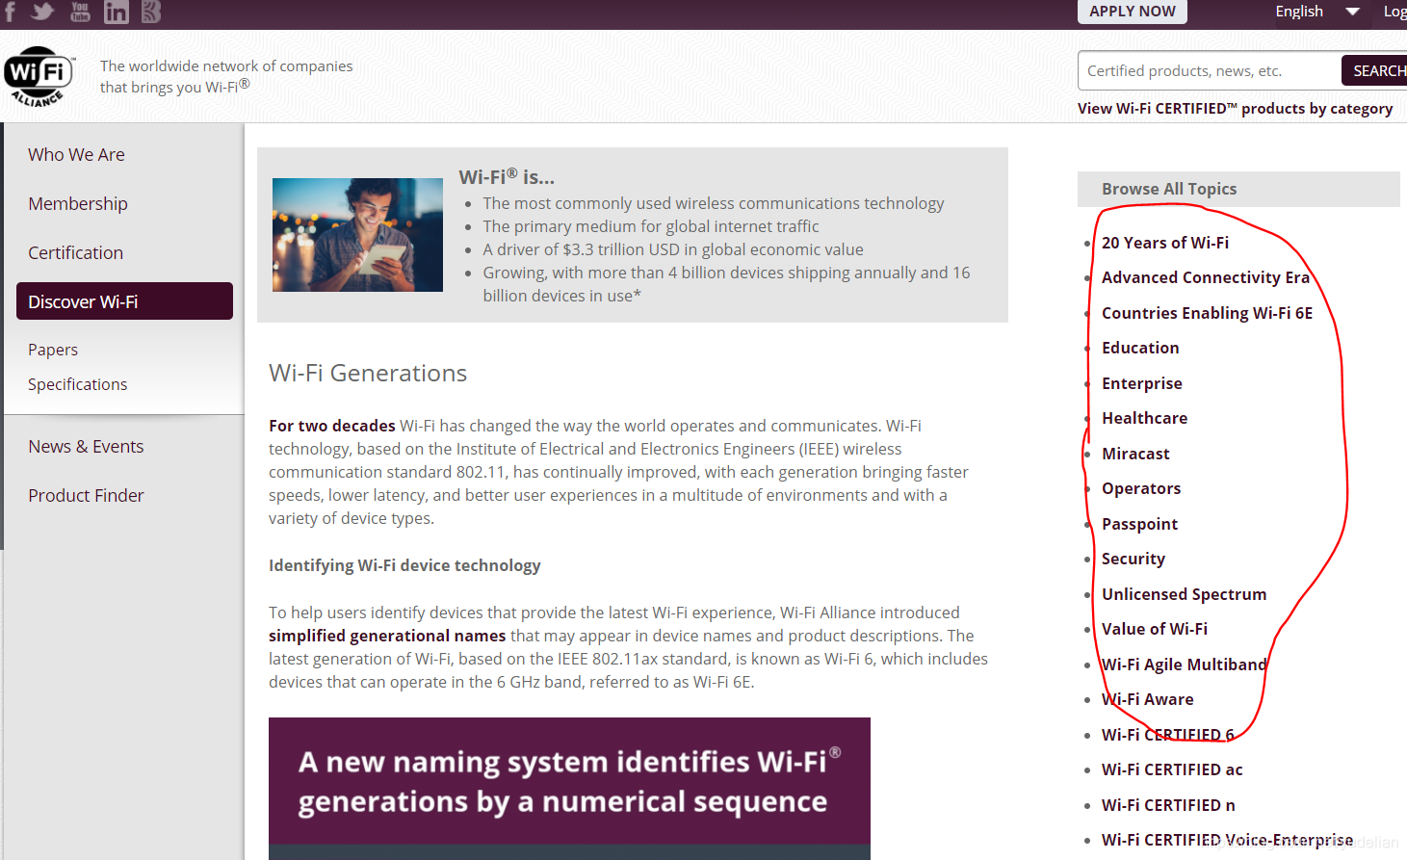Run the SEARCH button
Image resolution: width=1407 pixels, height=860 pixels.
(1375, 70)
